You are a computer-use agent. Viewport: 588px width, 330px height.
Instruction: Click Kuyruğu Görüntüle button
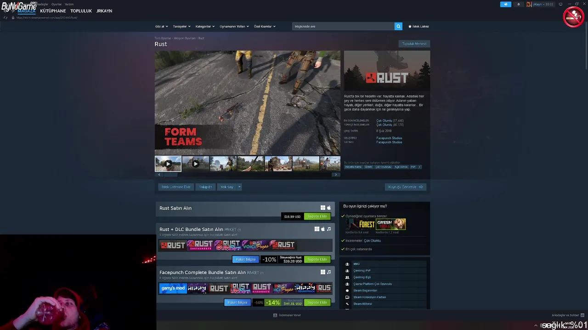coord(406,187)
